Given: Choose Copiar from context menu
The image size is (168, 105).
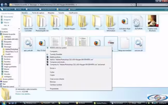Looking at the screenshot, I should [79, 75].
